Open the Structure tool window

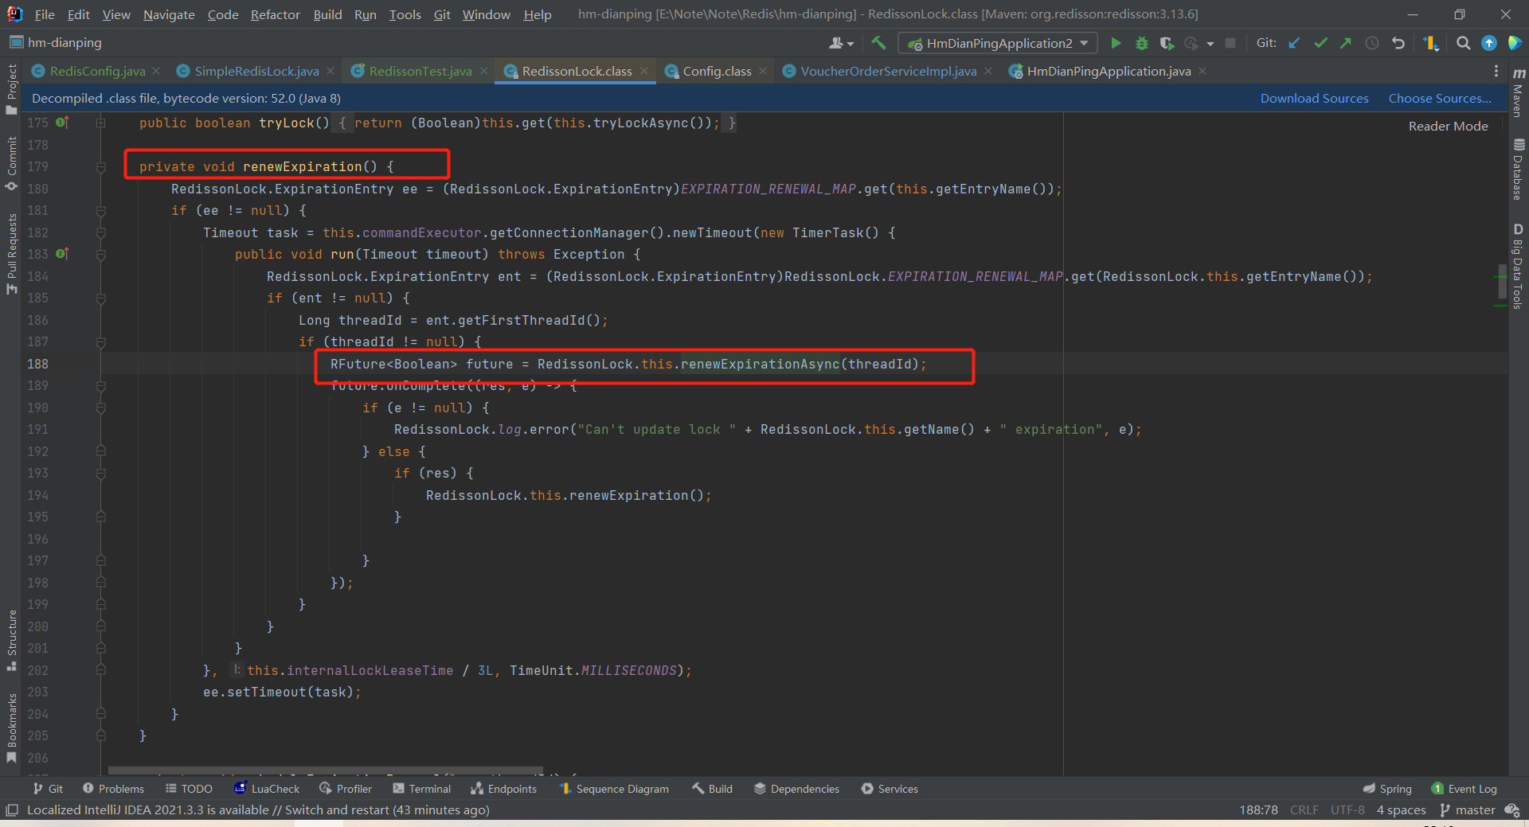pyautogui.click(x=11, y=641)
